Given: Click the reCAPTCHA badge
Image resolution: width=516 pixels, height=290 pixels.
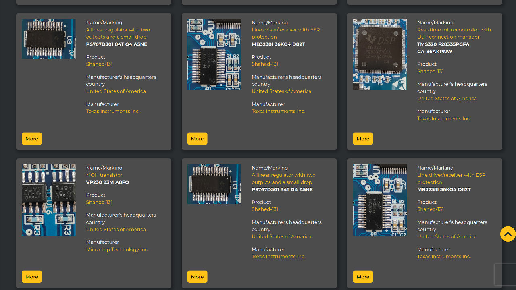Looking at the screenshot, I should point(505,275).
